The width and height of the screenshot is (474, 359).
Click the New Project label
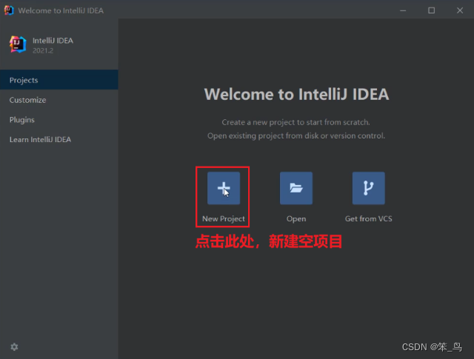click(x=224, y=219)
